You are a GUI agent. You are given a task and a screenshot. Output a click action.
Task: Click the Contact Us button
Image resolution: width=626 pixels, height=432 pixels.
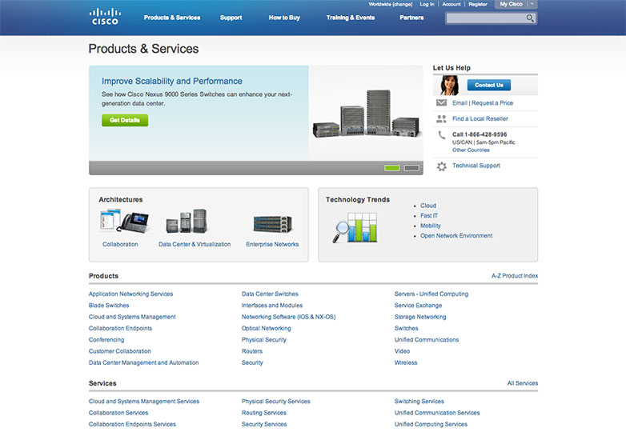(x=489, y=85)
